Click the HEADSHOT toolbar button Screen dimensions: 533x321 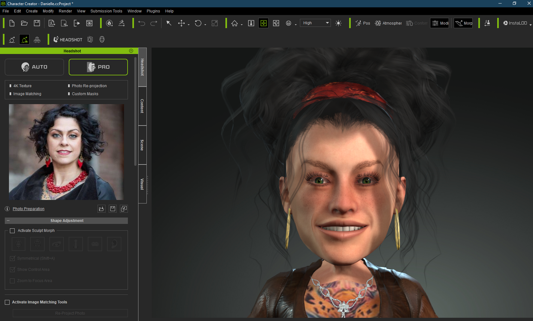(68, 40)
